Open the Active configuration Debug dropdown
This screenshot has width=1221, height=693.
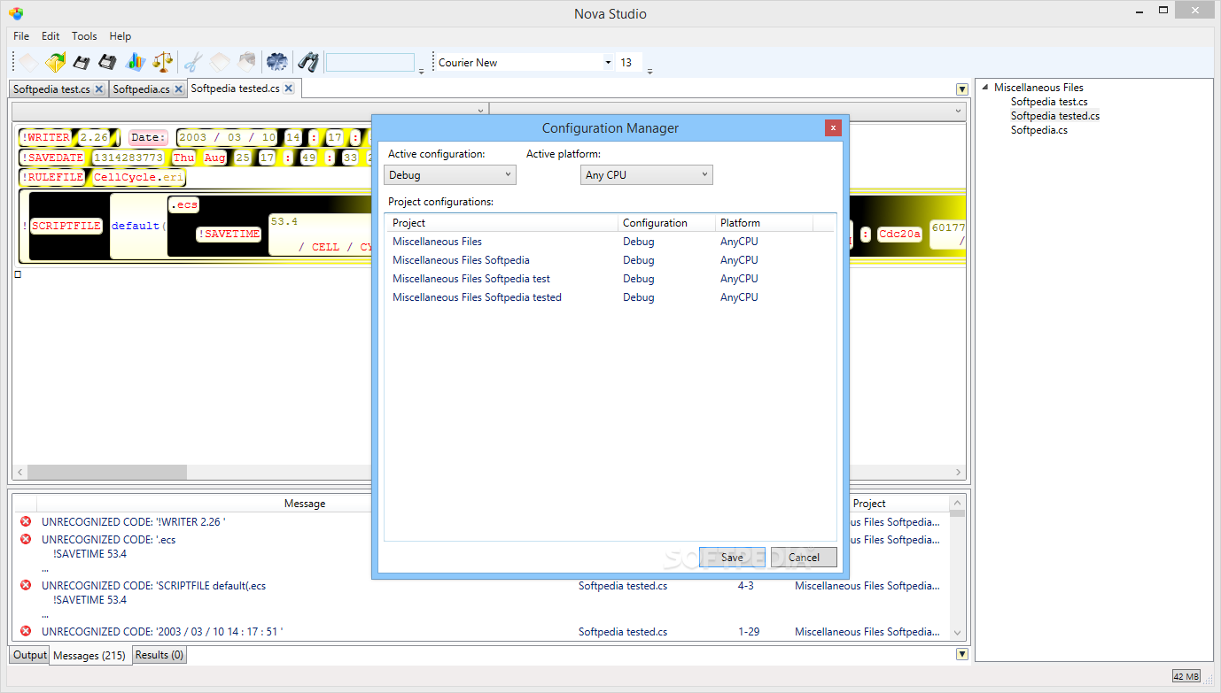(450, 174)
